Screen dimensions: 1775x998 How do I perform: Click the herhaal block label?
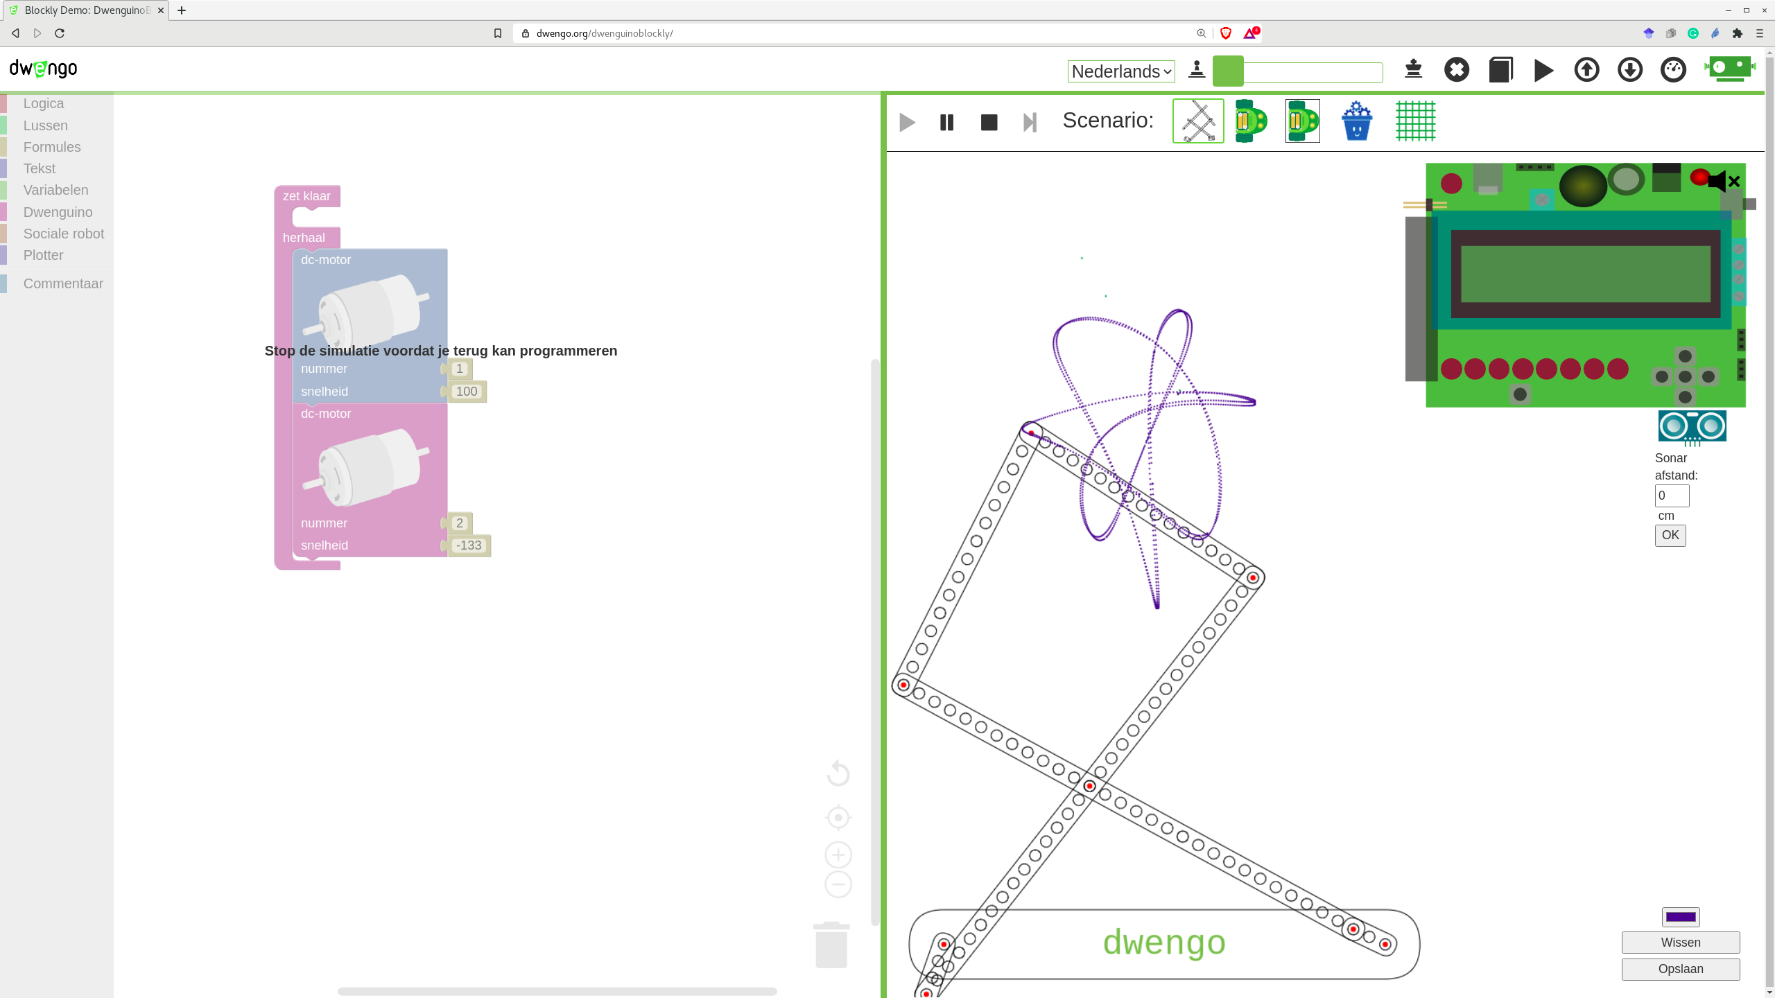click(304, 238)
